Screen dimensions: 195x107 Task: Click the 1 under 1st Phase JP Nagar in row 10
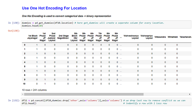pyautogui.click(x=45, y=84)
